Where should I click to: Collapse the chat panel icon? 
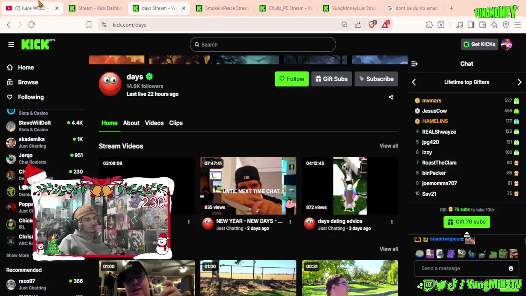pos(414,64)
